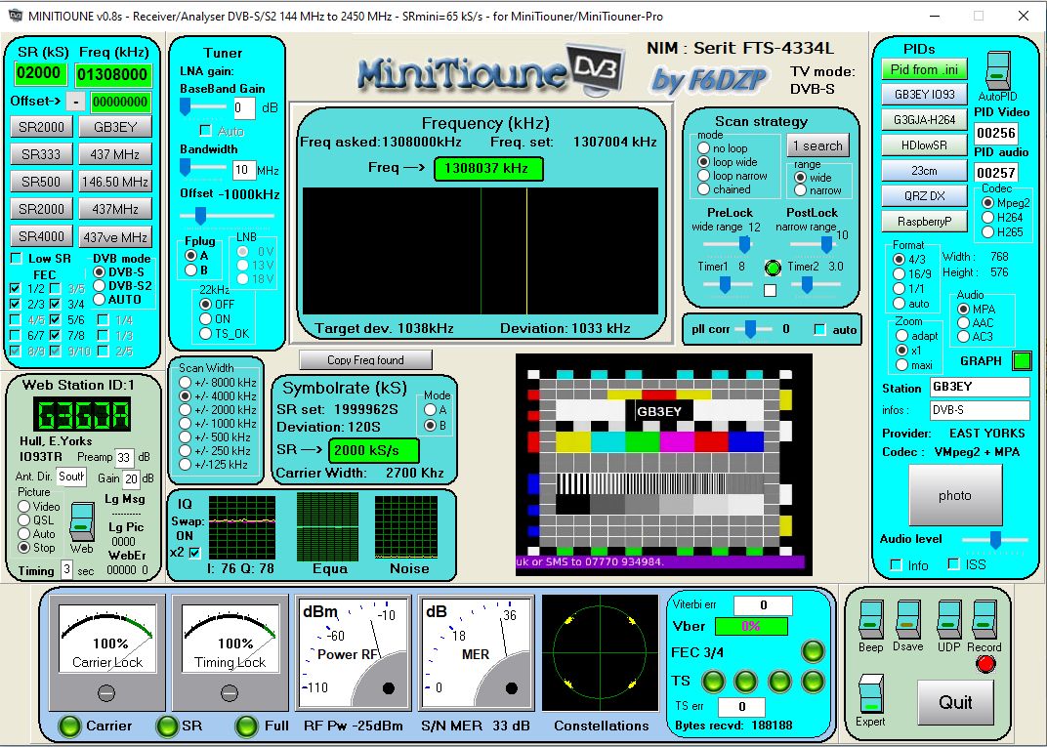This screenshot has height=747, width=1047.
Task: Click the SR4000 preset button
Action: click(41, 236)
